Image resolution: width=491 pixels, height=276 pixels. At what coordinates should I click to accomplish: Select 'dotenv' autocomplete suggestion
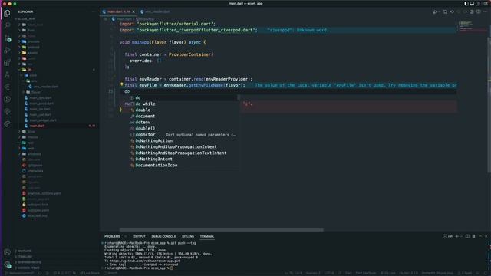[185, 122]
